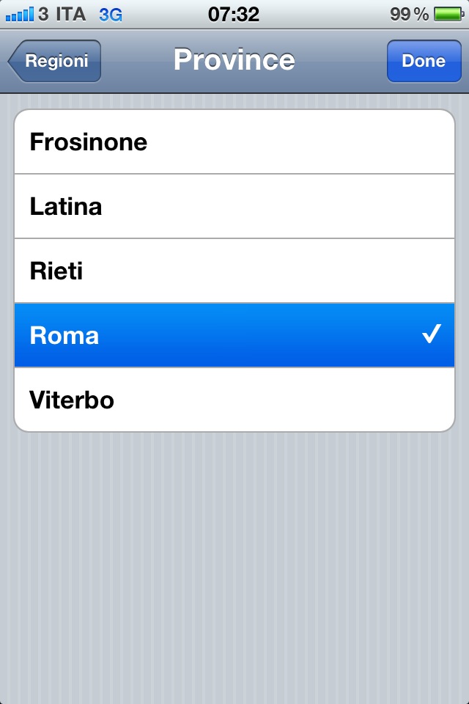Tap the Frosinone text label

pos(89,142)
